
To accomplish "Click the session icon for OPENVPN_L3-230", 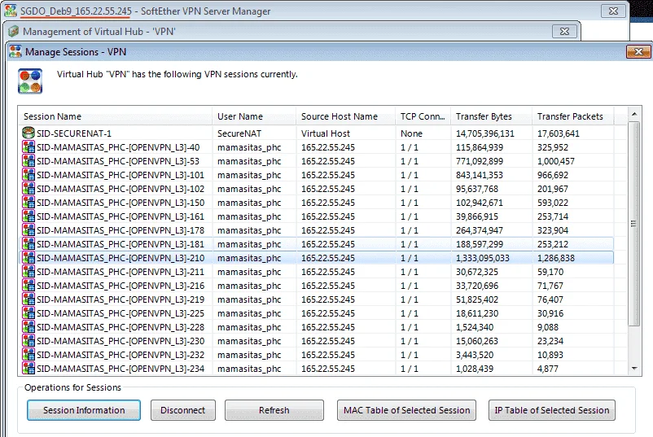I will coord(28,341).
